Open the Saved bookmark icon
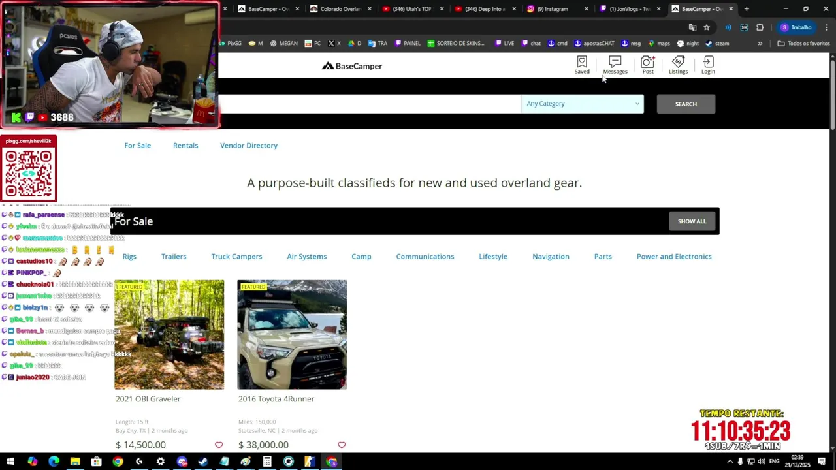 (582, 65)
